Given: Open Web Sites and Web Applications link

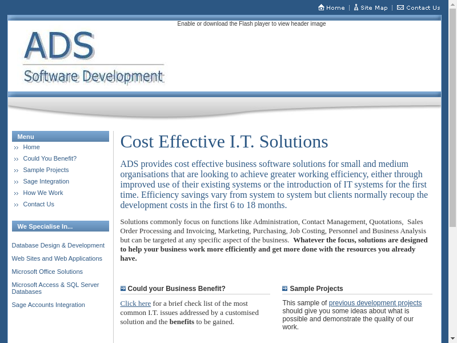Looking at the screenshot, I should [57, 258].
